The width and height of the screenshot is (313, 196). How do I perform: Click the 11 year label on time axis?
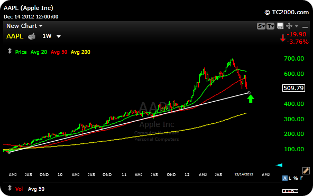(124, 175)
